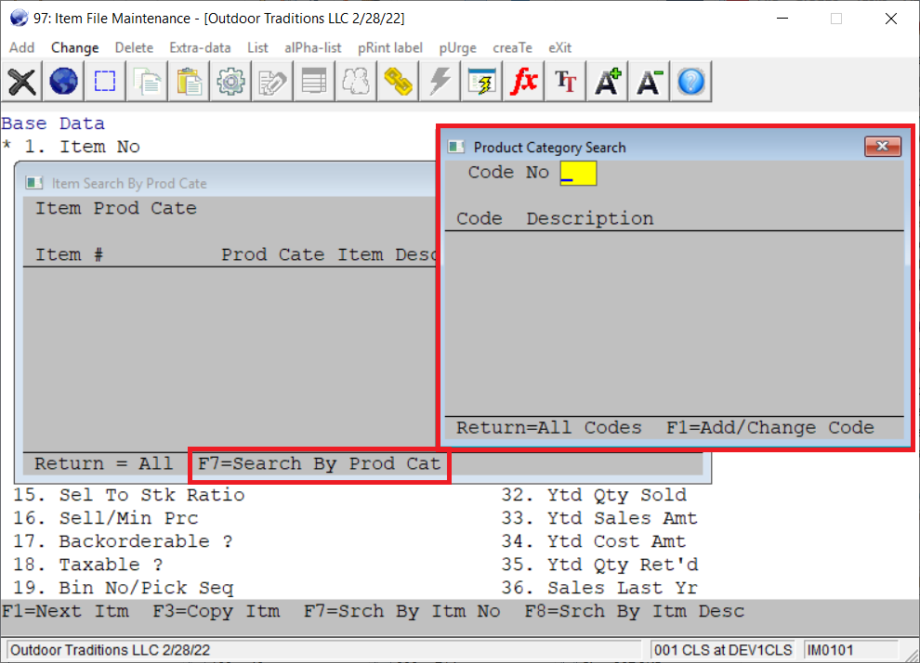Open the blue globe web icon

[63, 82]
